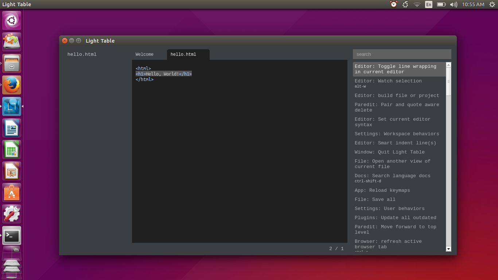The width and height of the screenshot is (498, 280).
Task: Select Toggle line wrapping command
Action: pyautogui.click(x=399, y=69)
